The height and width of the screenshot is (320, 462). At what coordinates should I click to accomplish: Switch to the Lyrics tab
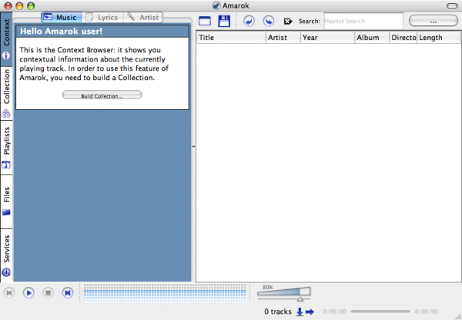(102, 18)
